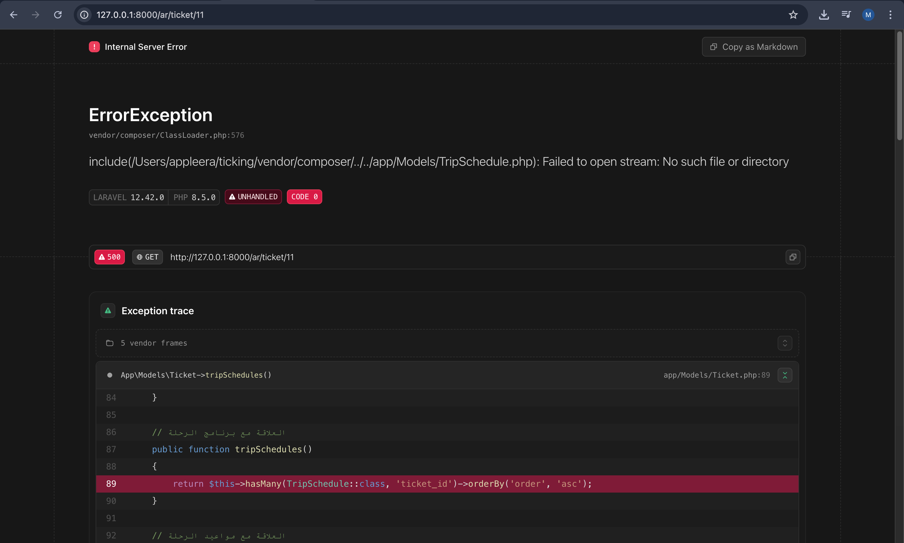Reload the error page
Screen dimensions: 904x543
click(x=58, y=15)
